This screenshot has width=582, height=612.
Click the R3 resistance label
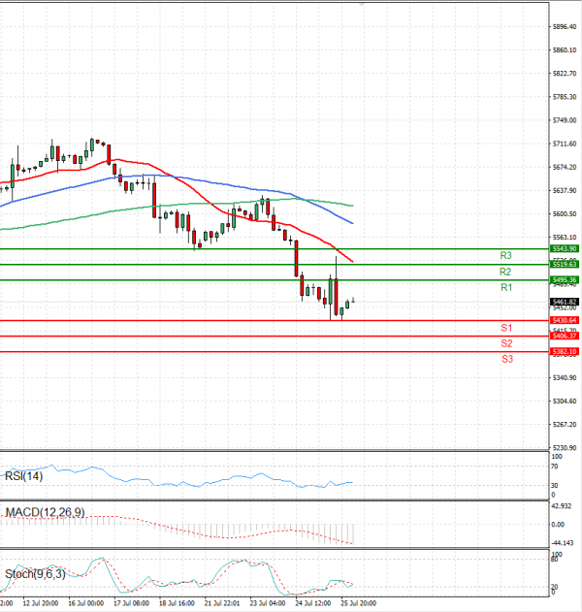[505, 256]
